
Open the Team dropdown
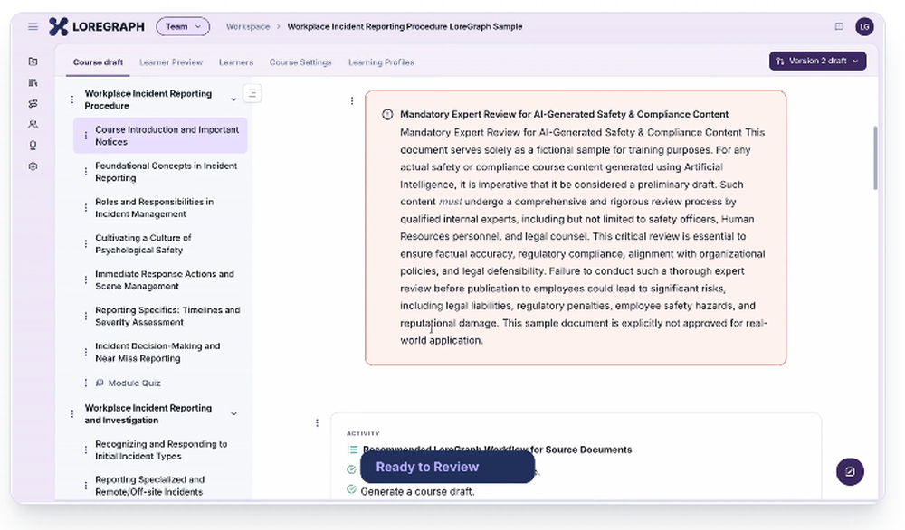(x=183, y=26)
